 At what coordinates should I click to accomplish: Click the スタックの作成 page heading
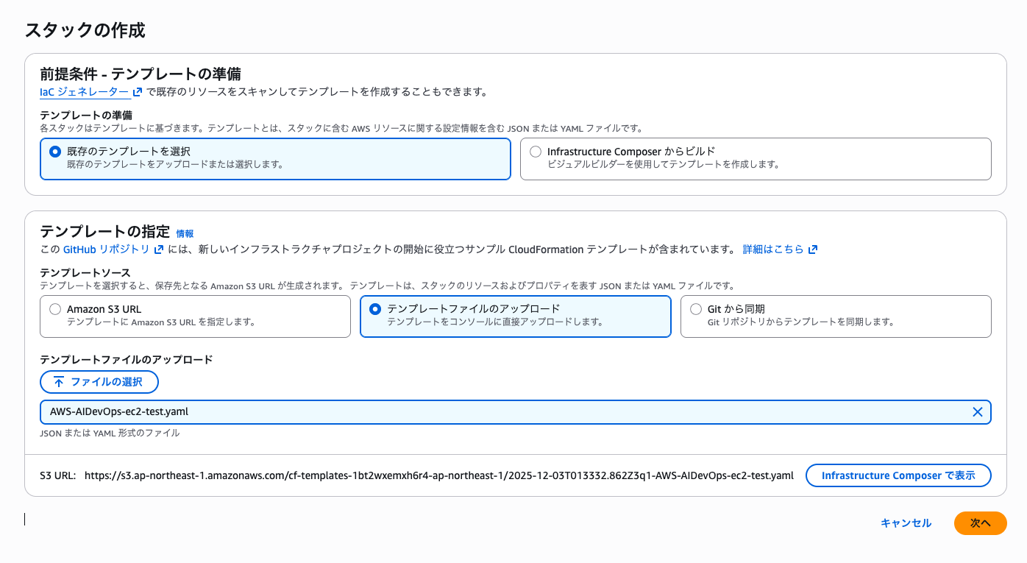pyautogui.click(x=84, y=31)
